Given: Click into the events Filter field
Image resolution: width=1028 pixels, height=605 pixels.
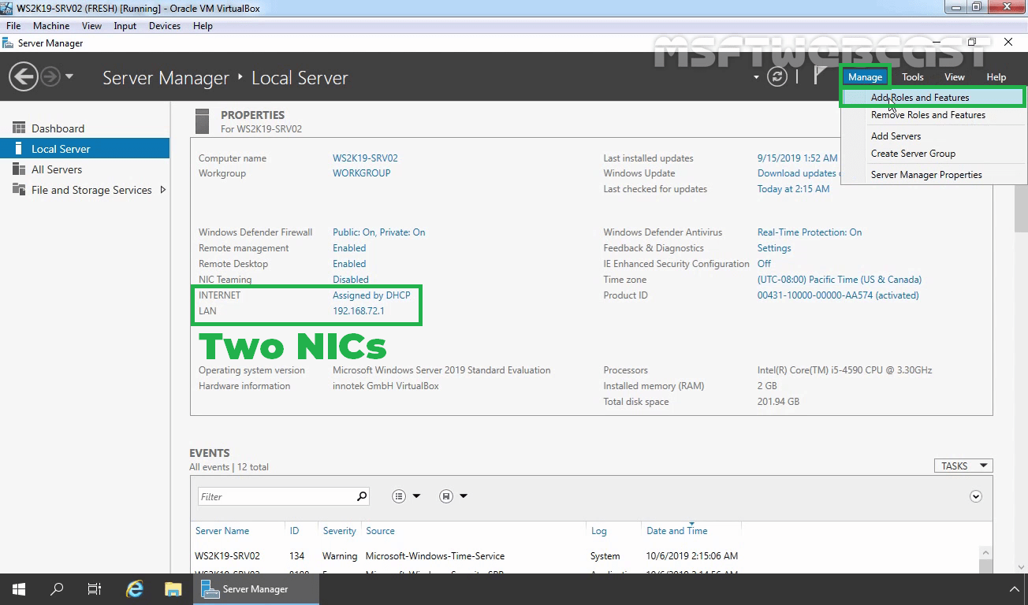Looking at the screenshot, I should tap(276, 496).
